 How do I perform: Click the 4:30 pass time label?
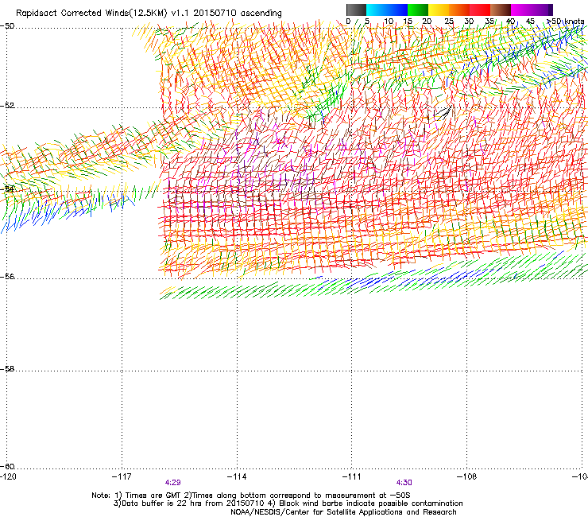point(404,483)
